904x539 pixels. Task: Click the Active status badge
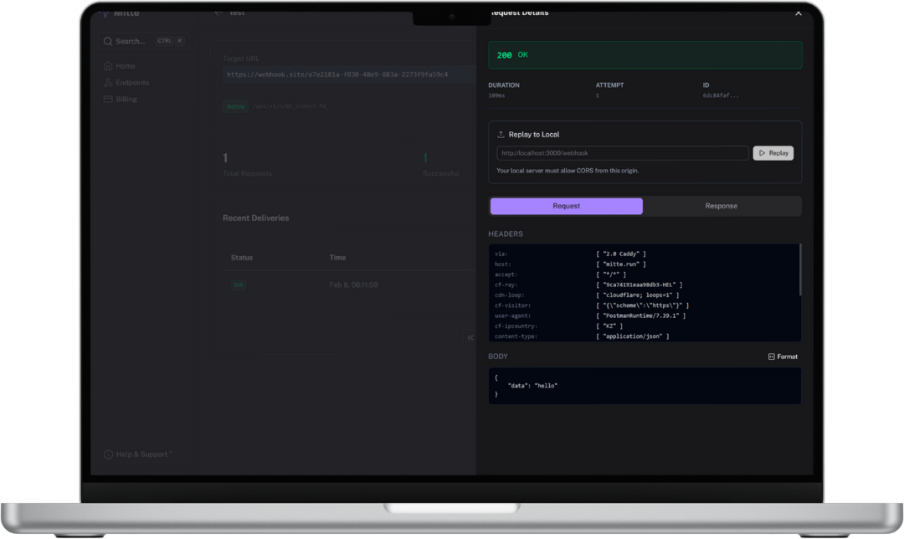click(x=235, y=107)
